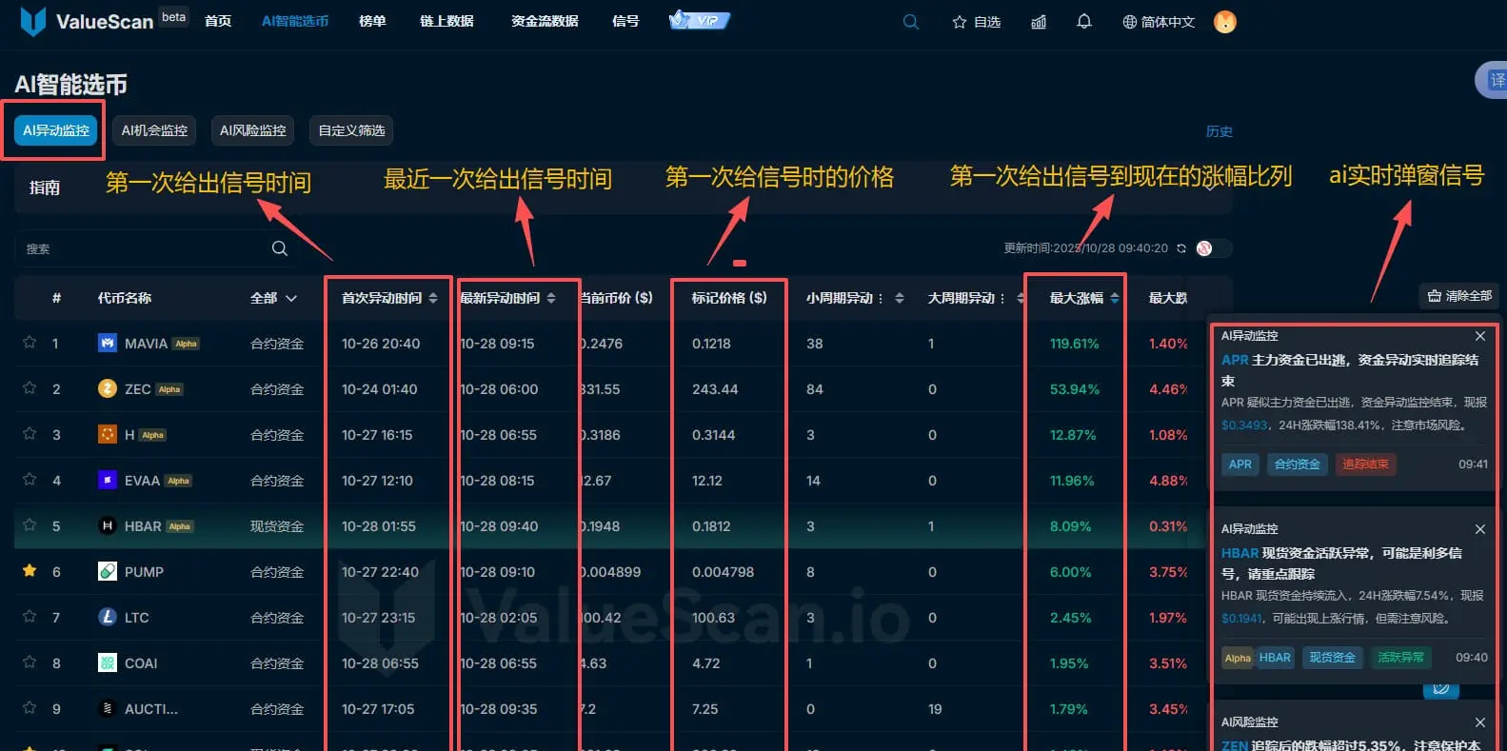Favorite the COAI row star
Viewport: 1507px width, 751px height.
pyautogui.click(x=30, y=662)
